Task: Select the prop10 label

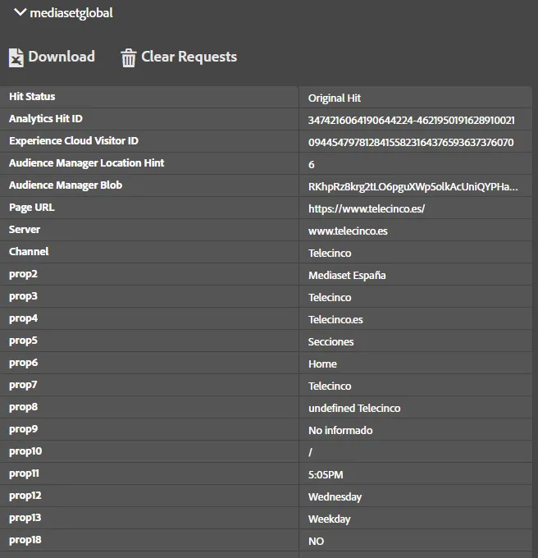Action: coord(25,451)
